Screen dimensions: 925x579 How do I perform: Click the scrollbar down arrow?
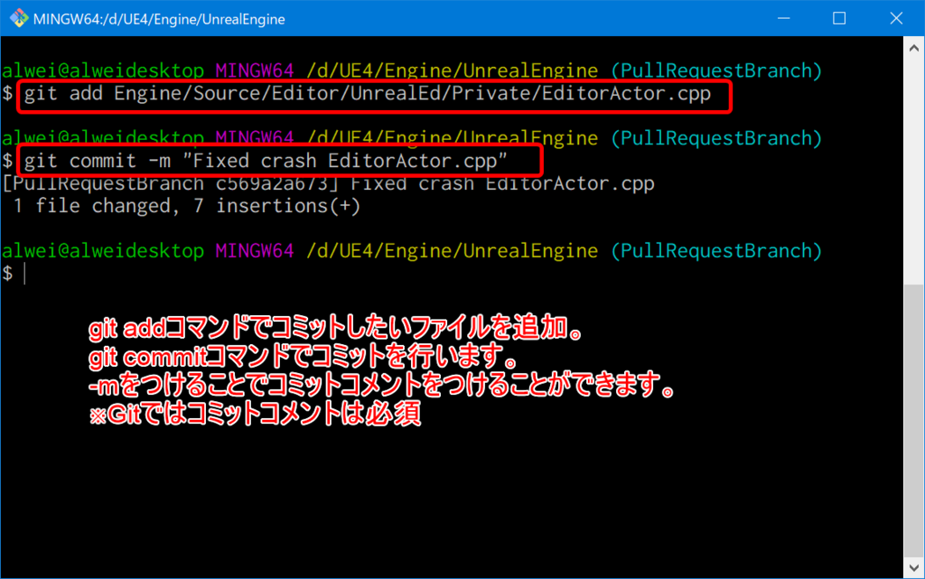point(914,568)
